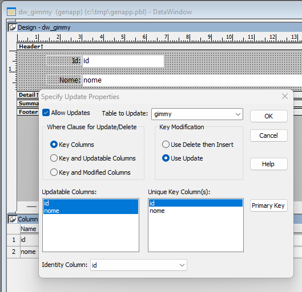Click the Footer band bar
This screenshot has height=292, width=302.
(x=28, y=112)
